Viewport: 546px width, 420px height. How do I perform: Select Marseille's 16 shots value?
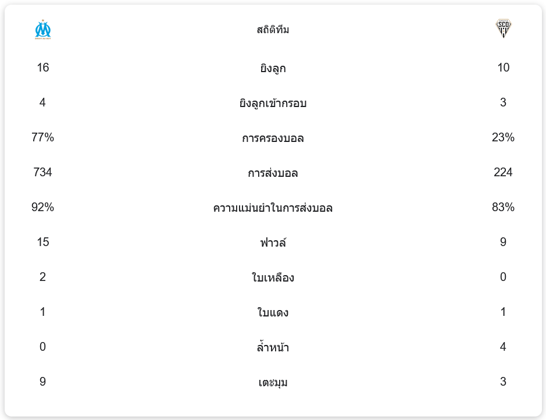tap(43, 67)
